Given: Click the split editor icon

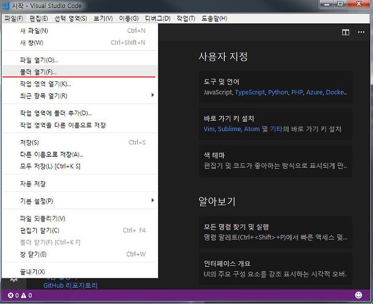Looking at the screenshot, I should 346,32.
